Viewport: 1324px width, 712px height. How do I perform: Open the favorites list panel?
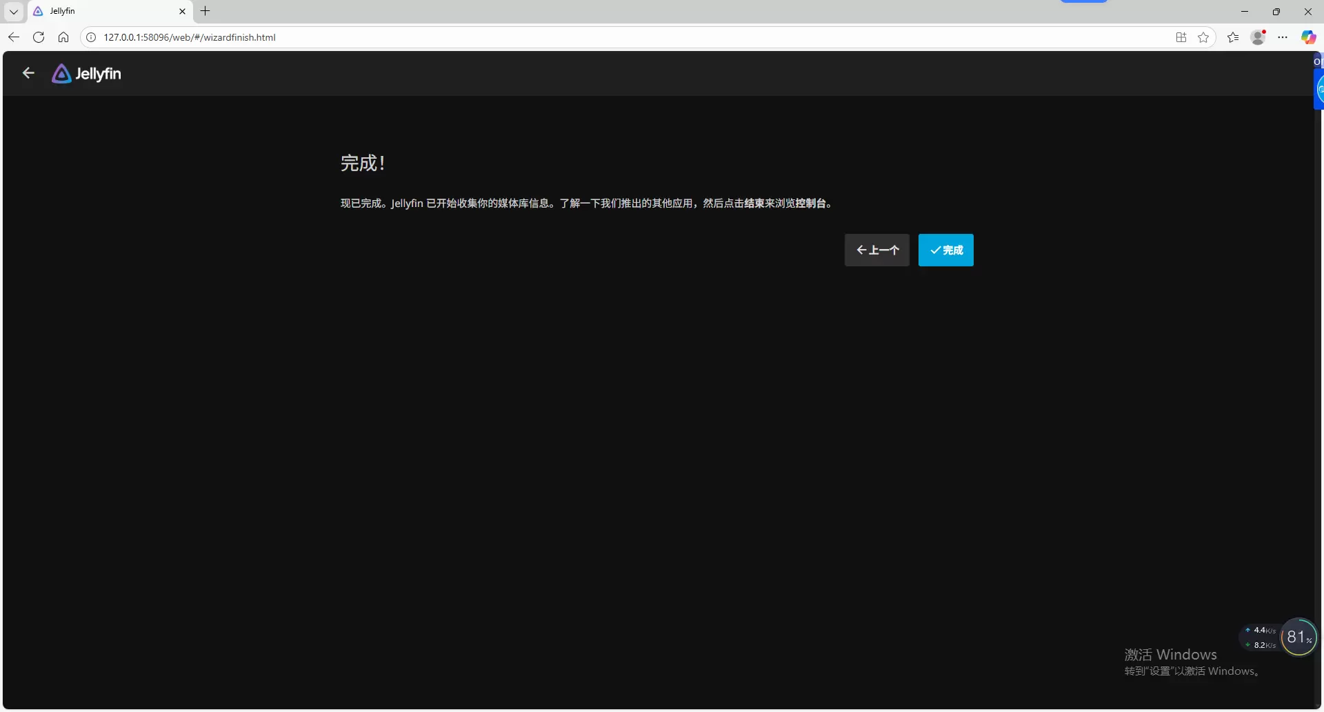click(x=1233, y=37)
